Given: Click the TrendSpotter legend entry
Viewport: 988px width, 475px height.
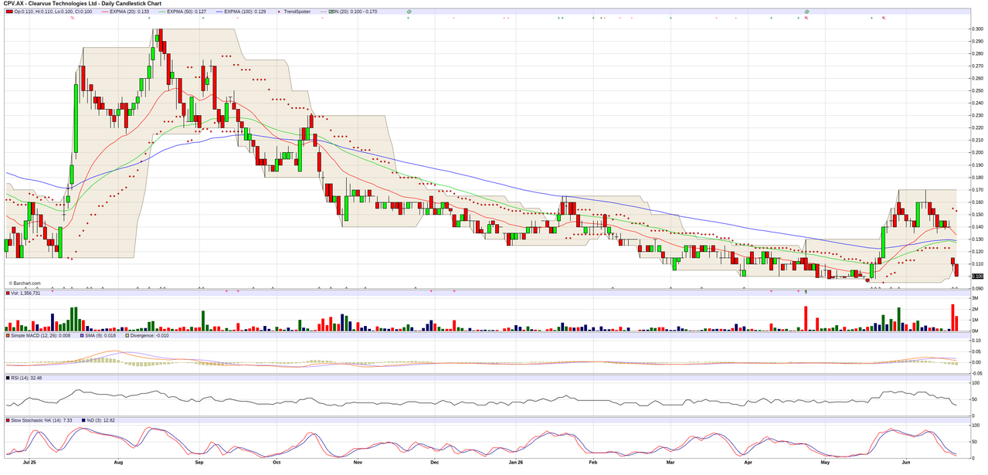Looking at the screenshot, I should click(294, 12).
